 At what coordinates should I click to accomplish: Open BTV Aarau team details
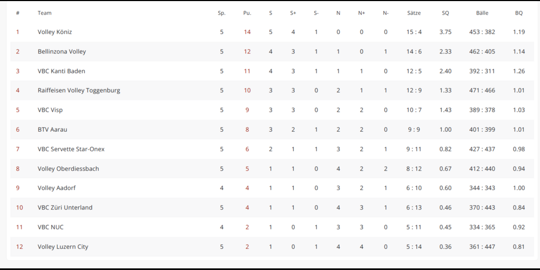(52, 130)
